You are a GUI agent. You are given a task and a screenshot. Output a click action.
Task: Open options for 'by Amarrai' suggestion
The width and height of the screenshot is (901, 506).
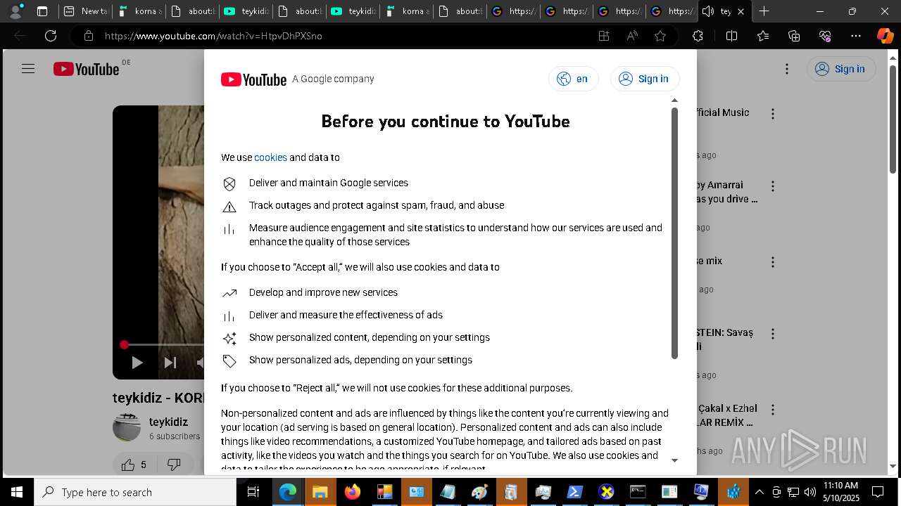tap(773, 186)
